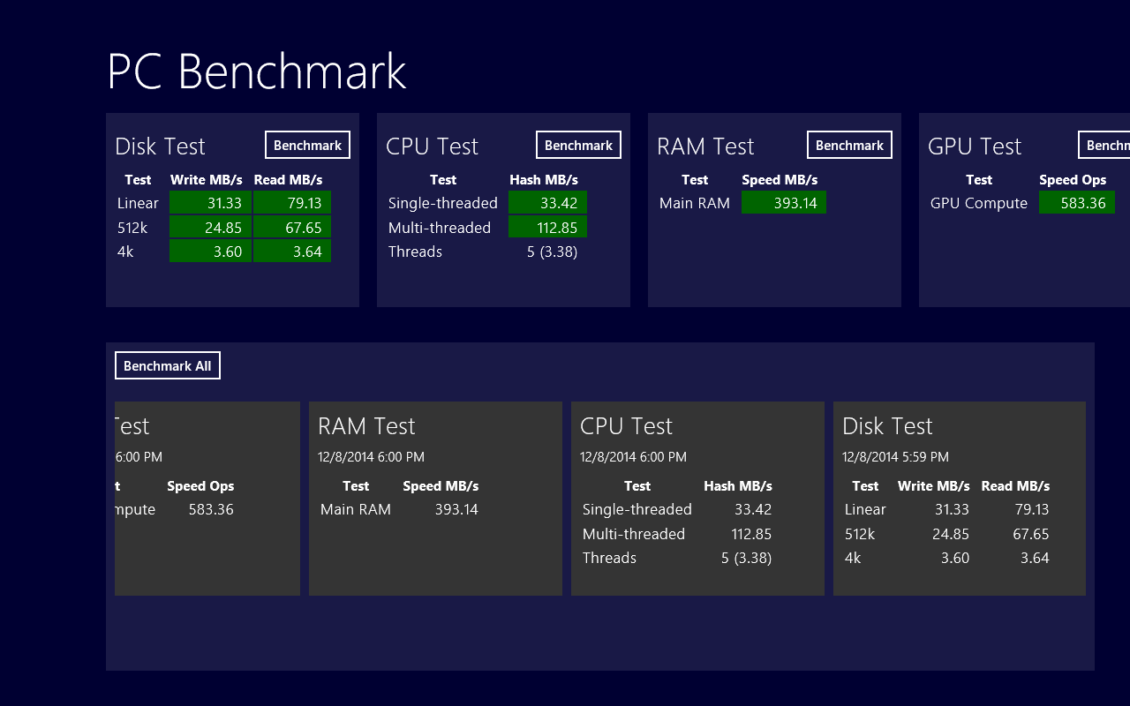Click the green GPU Compute speed cell
Image resolution: width=1130 pixels, height=706 pixels.
click(x=1076, y=203)
